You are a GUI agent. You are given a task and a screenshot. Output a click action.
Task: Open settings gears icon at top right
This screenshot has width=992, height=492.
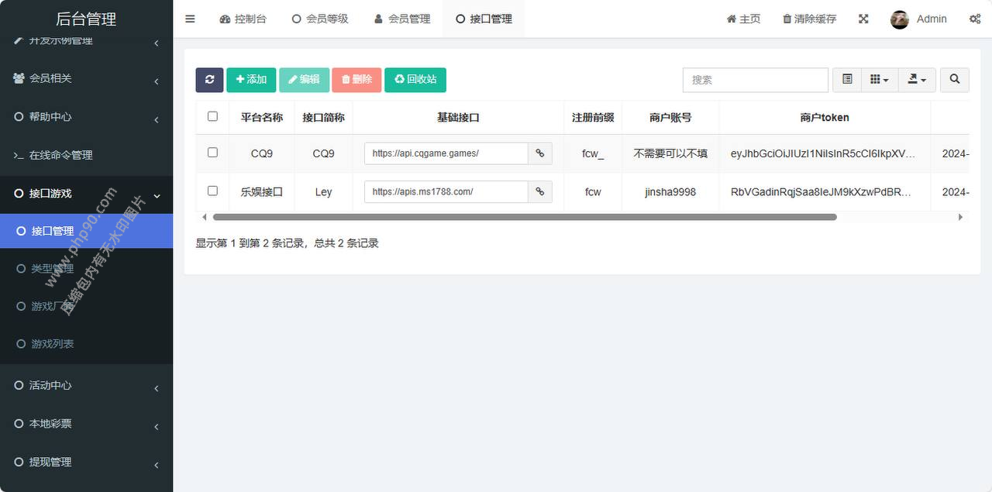point(974,19)
